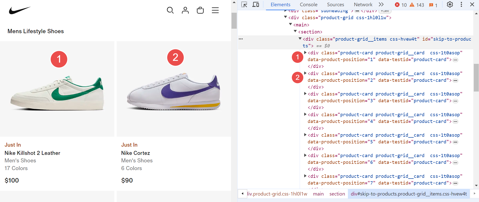
Task: Click webpage scrollbar up arrow
Action: point(234,2)
